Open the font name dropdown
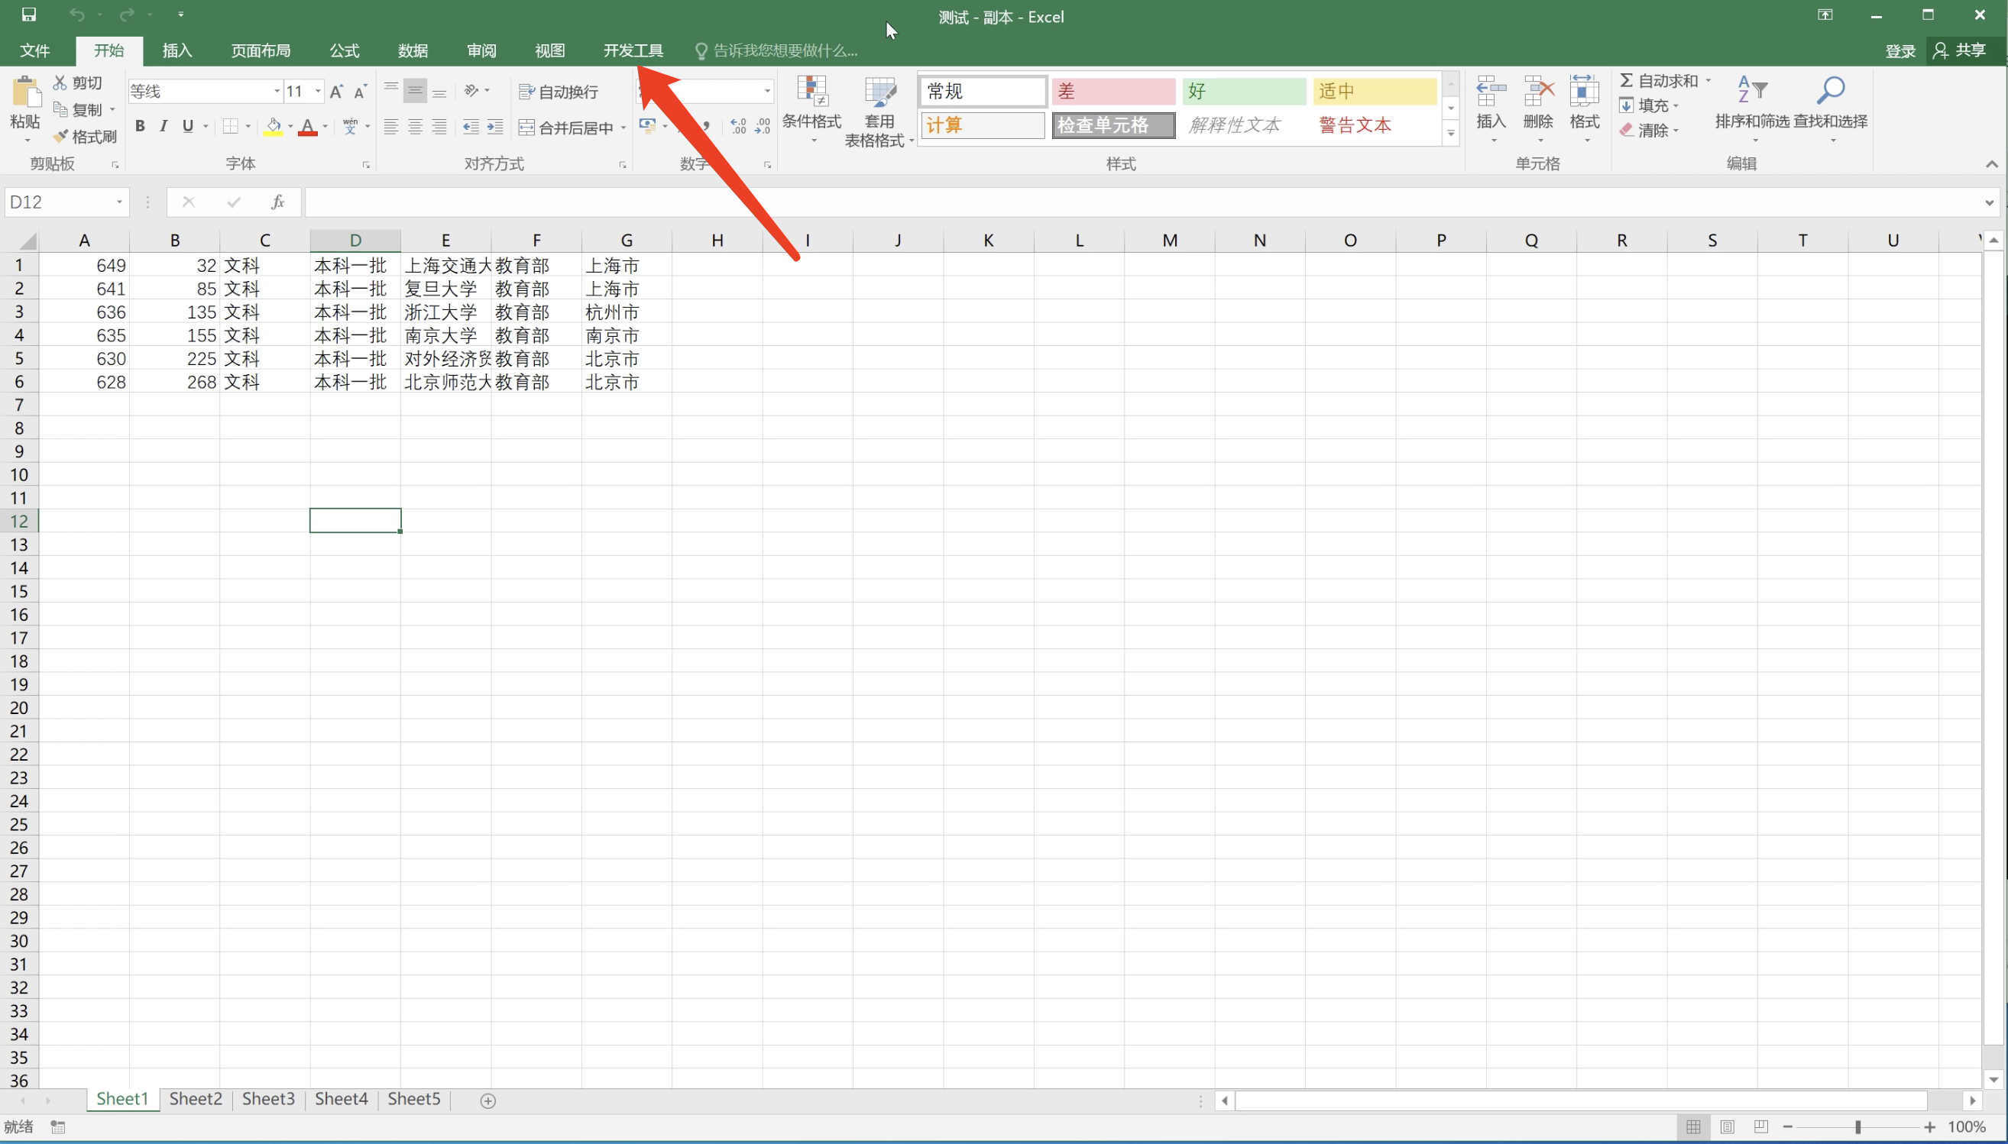 (x=277, y=92)
